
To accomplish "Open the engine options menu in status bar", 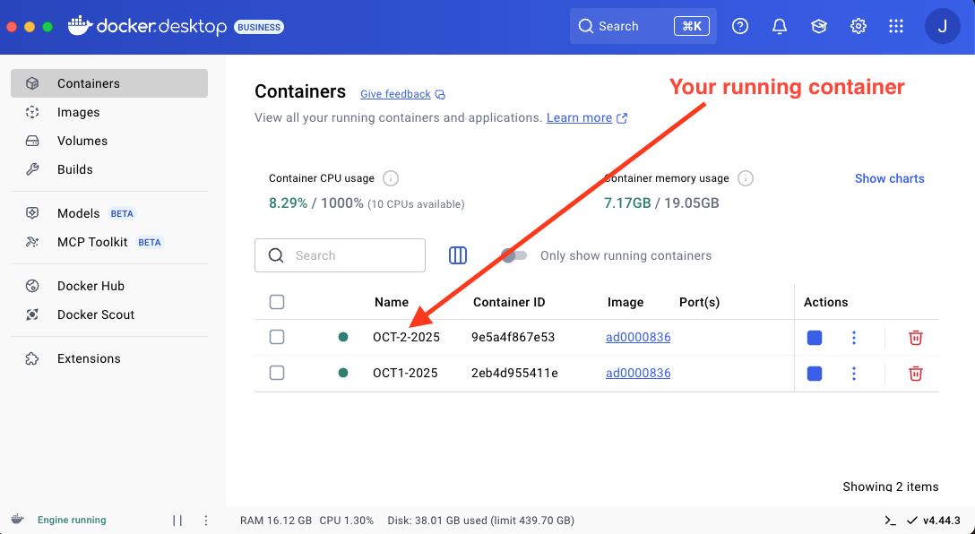I will coord(206,521).
